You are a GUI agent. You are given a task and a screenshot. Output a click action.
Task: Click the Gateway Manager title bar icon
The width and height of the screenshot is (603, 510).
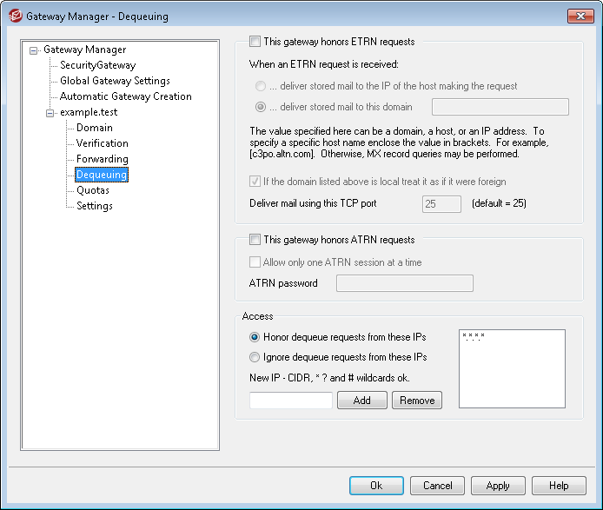point(13,16)
